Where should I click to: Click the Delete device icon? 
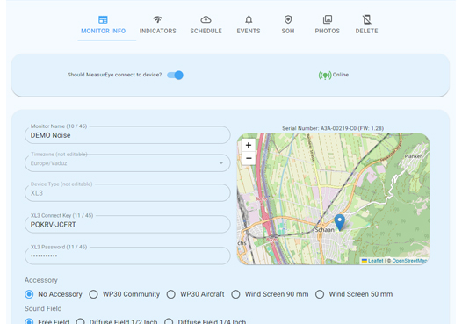coord(366,19)
